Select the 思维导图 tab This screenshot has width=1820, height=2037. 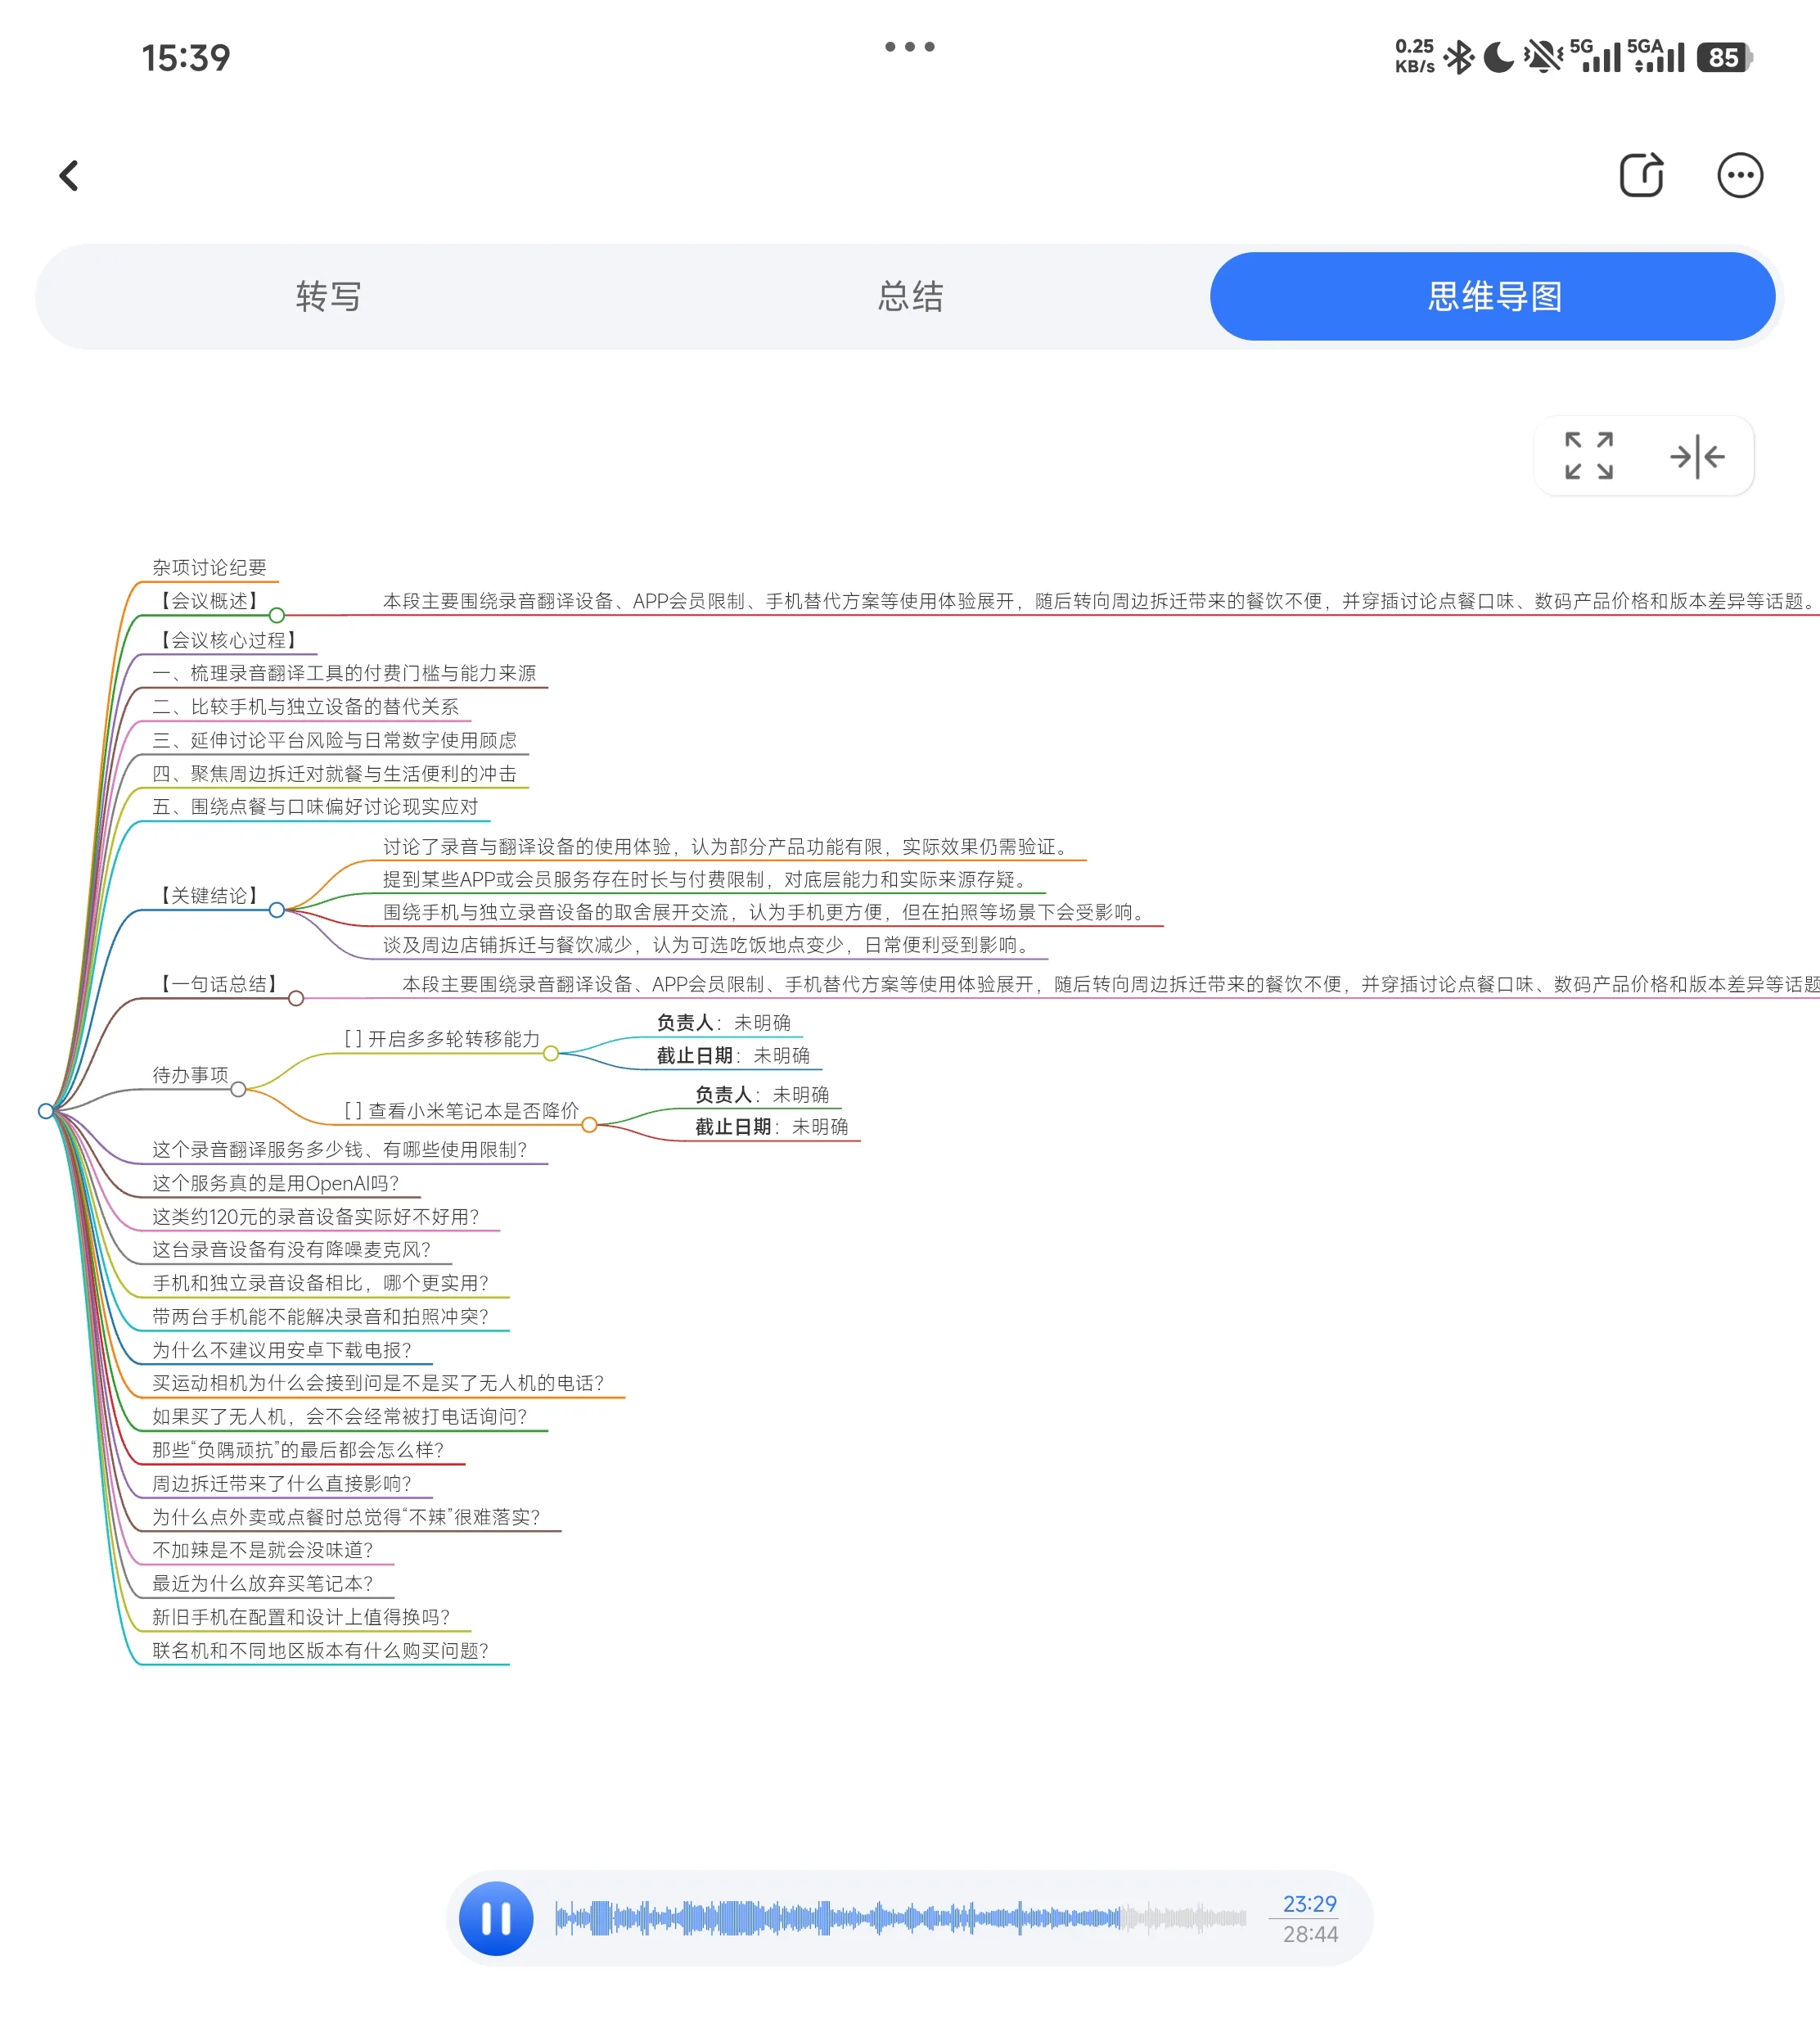point(1493,296)
